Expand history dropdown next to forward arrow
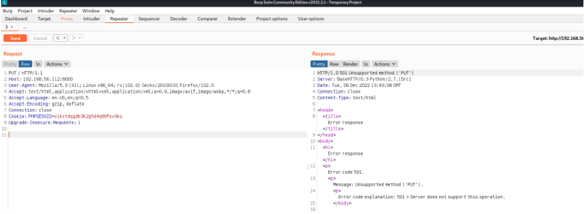This screenshot has width=584, height=214. (80, 38)
